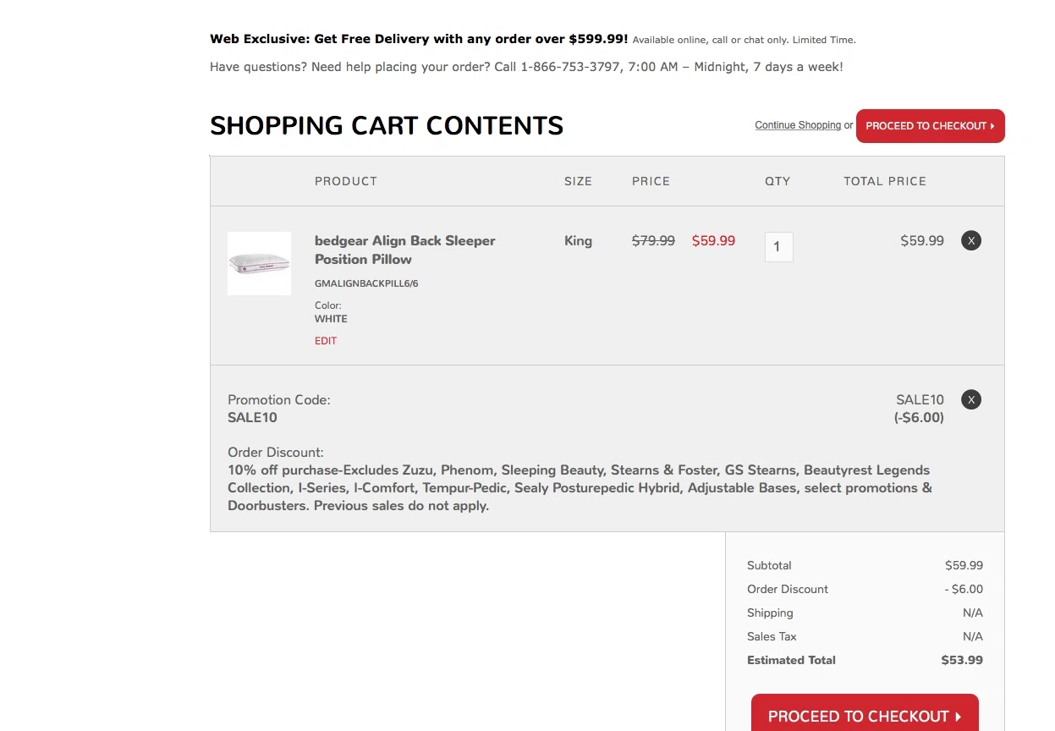The image size is (1055, 731).
Task: Click the pillow product thumbnail
Action: point(259,263)
